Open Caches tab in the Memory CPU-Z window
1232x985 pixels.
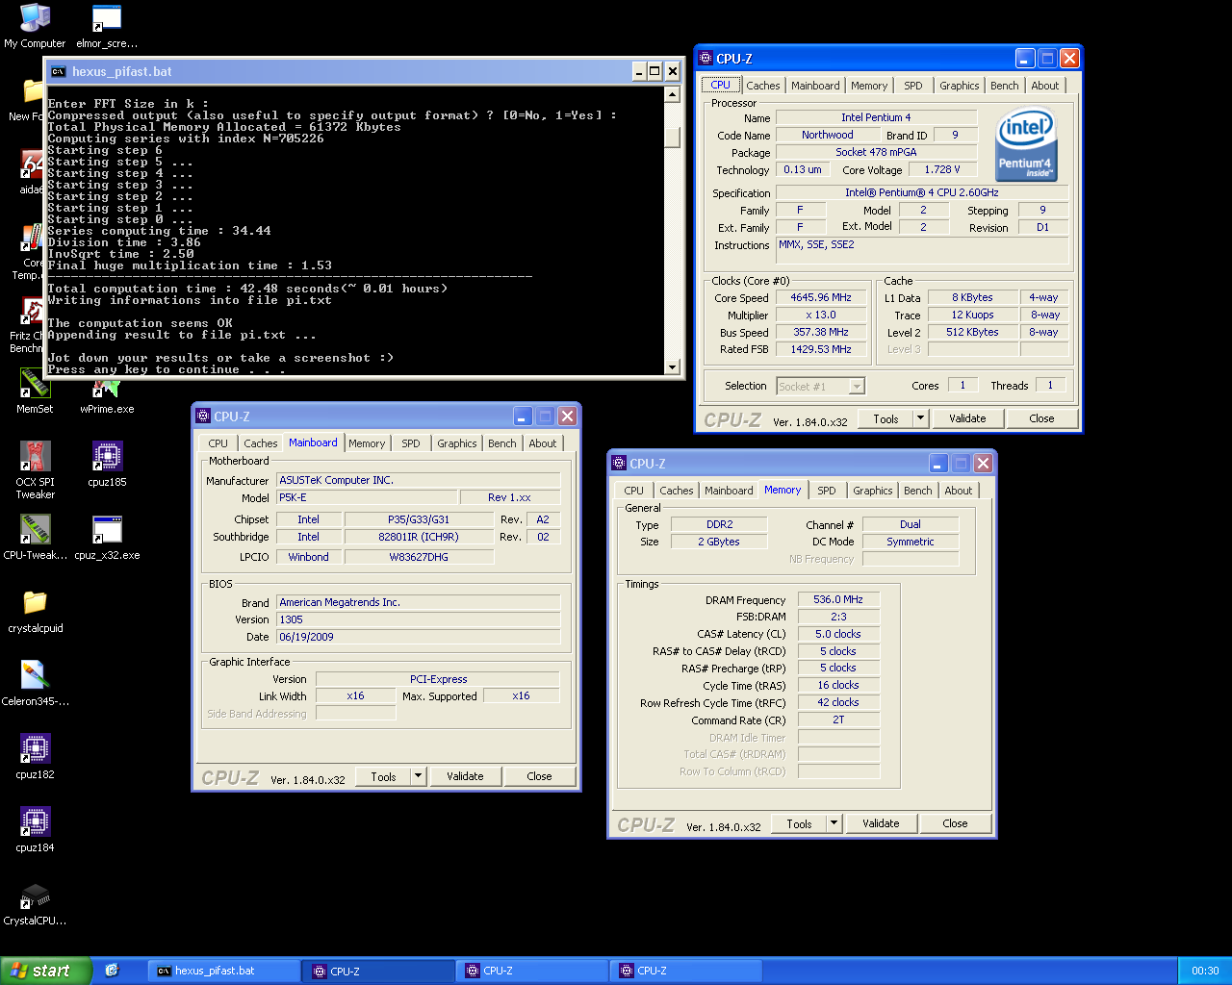pyautogui.click(x=676, y=491)
